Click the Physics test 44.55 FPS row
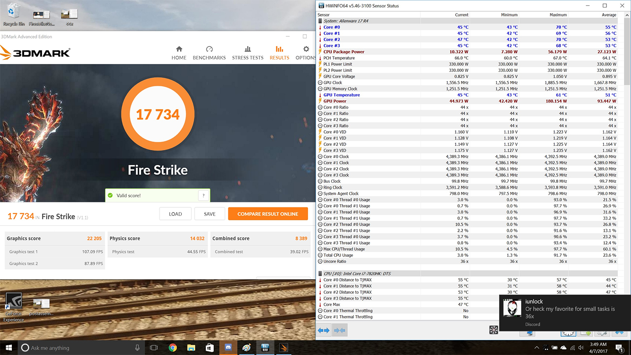Viewport: 631px width, 355px height. (158, 252)
